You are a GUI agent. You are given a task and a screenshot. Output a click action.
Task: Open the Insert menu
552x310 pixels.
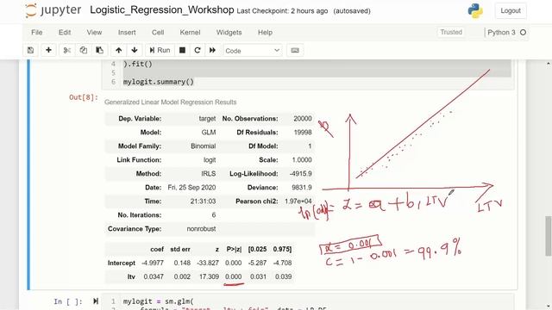[x=127, y=33]
